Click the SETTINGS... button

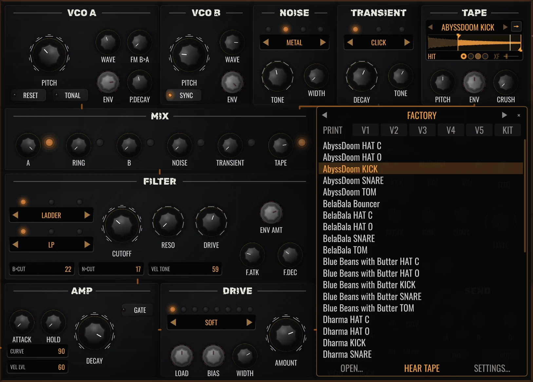tap(492, 368)
